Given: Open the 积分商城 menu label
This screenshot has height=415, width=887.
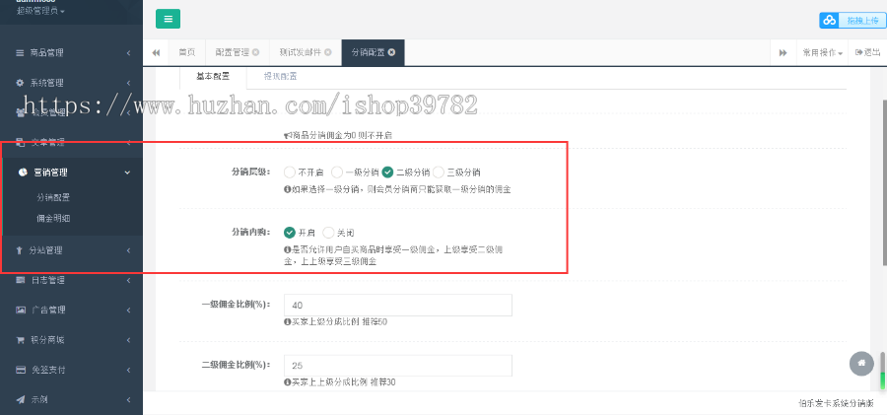Looking at the screenshot, I should pyautogui.click(x=48, y=340).
